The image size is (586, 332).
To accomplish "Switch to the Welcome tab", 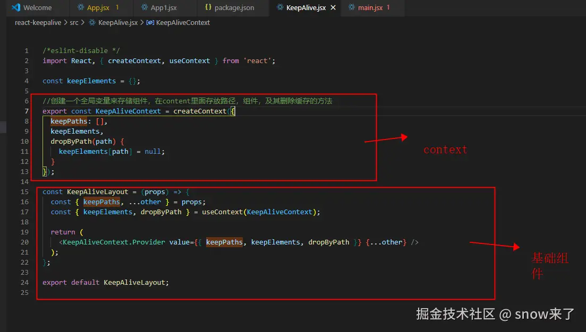I will (x=37, y=7).
